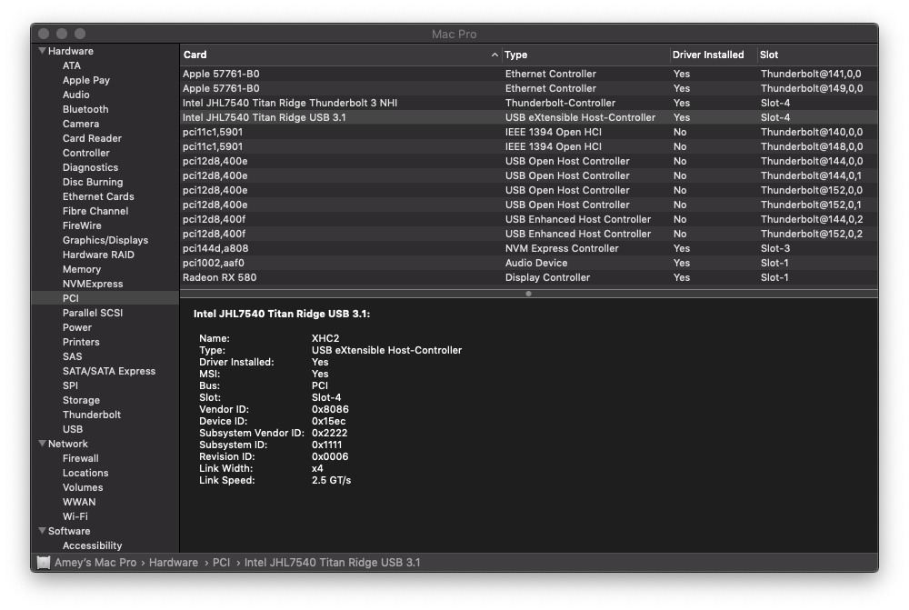
Task: Select Apple 57761-B0 row at Thunderbolt@149,0,0
Action: pyautogui.click(x=529, y=88)
